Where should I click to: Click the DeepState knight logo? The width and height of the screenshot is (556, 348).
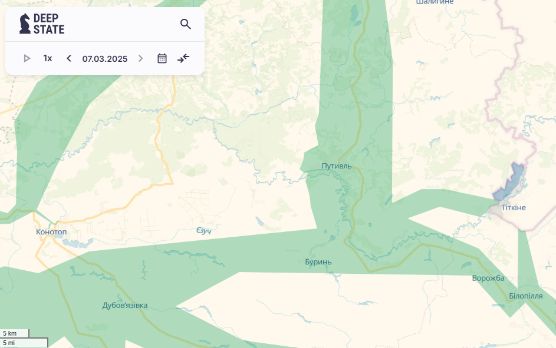coord(25,24)
